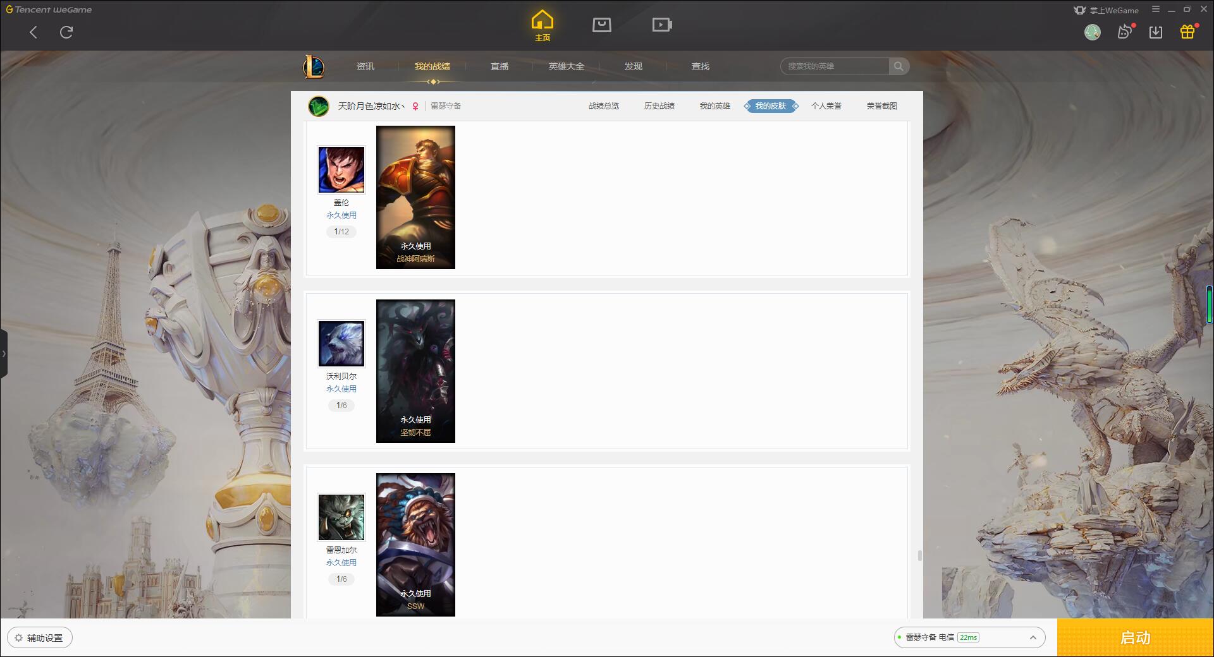The height and width of the screenshot is (657, 1214).
Task: Click the 沃利贝尔 champion portrait
Action: point(341,344)
